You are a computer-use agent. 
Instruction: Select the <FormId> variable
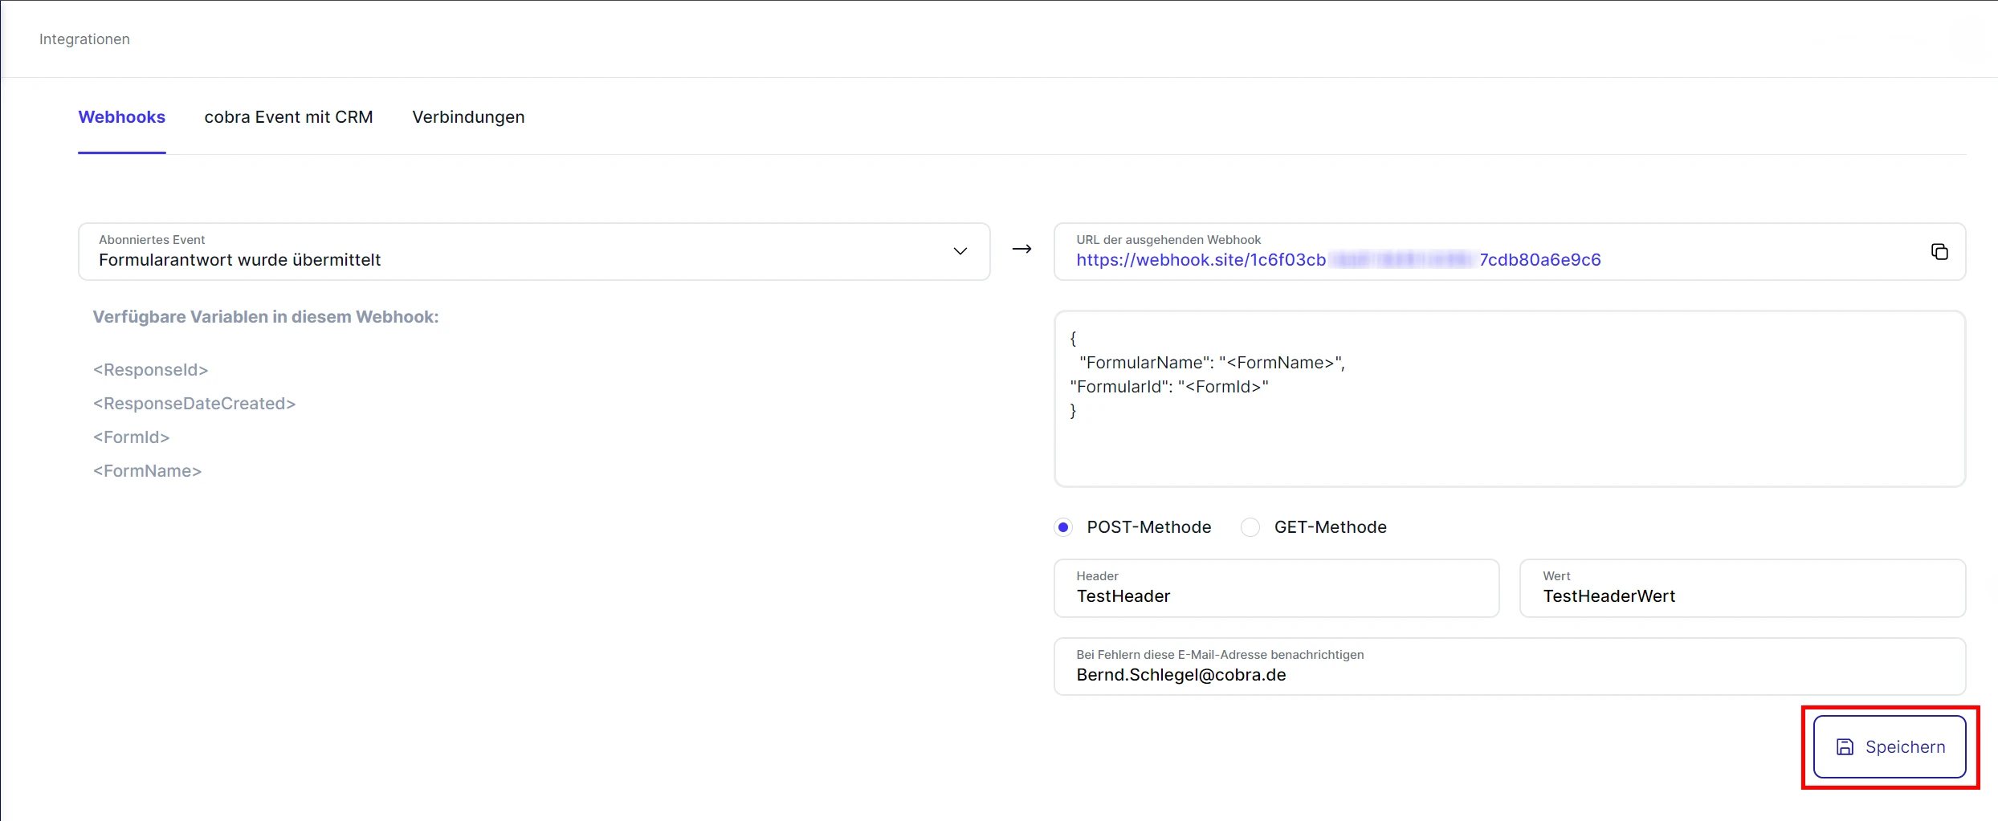[131, 437]
